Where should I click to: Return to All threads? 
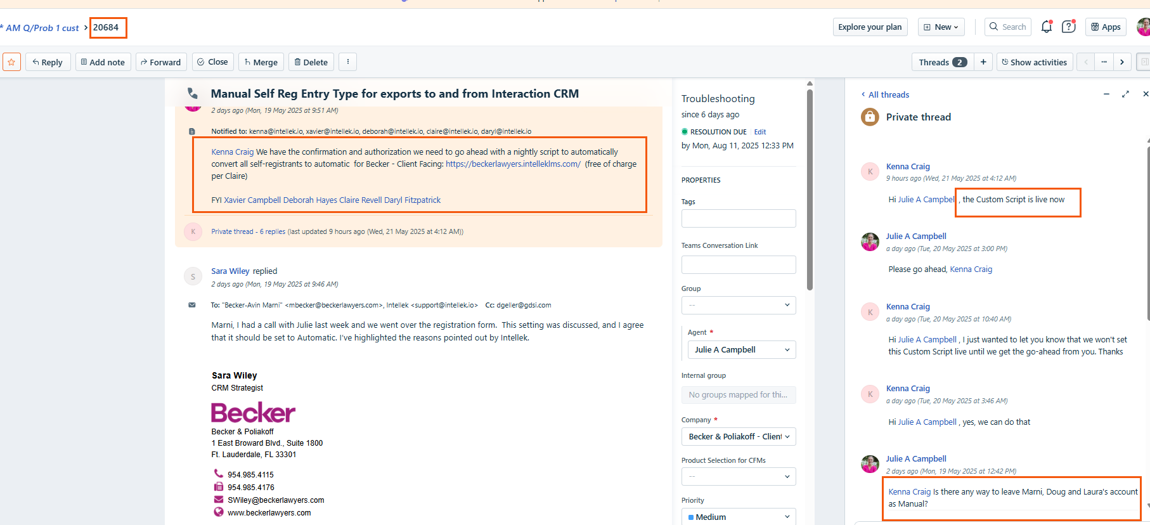tap(885, 94)
